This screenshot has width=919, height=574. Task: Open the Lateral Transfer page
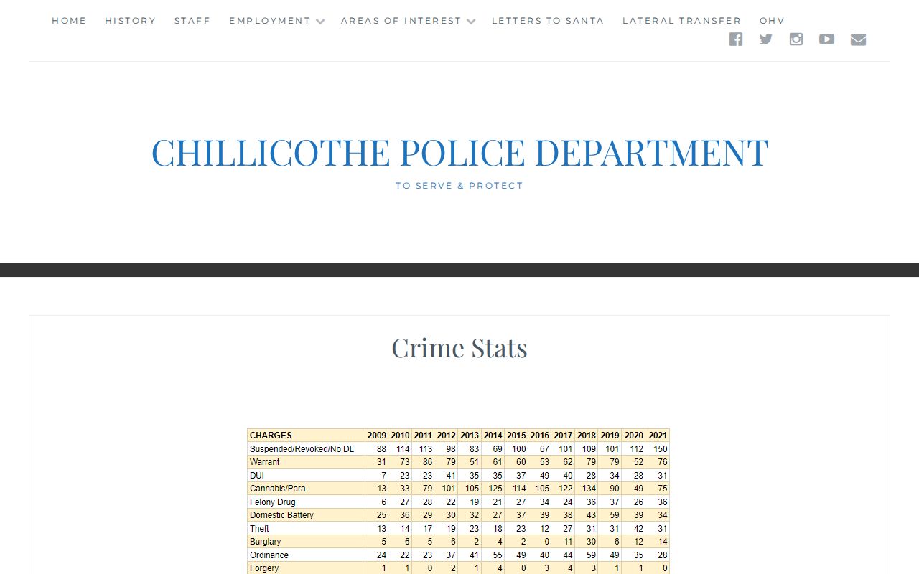pos(681,21)
